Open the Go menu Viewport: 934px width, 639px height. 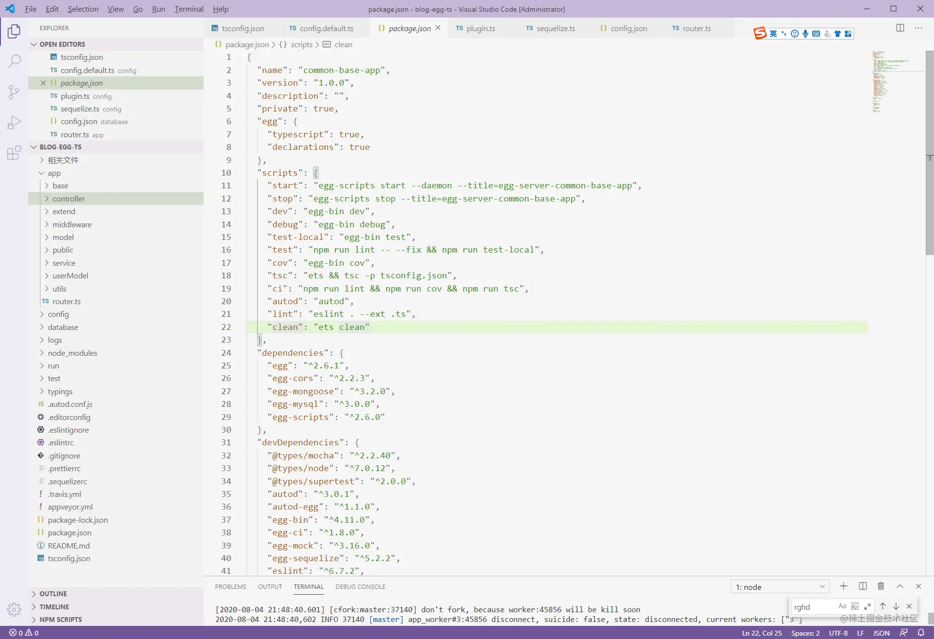tap(138, 9)
